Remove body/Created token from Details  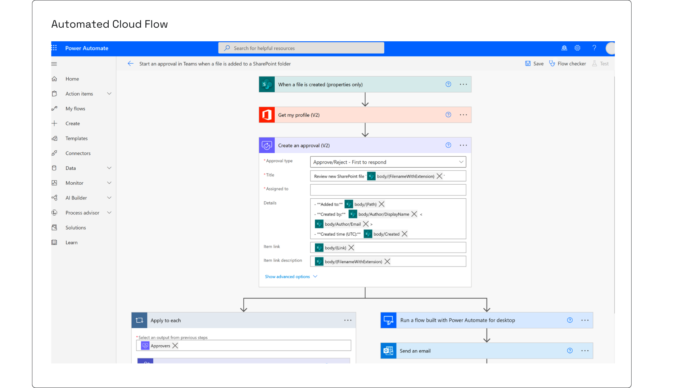coord(405,234)
